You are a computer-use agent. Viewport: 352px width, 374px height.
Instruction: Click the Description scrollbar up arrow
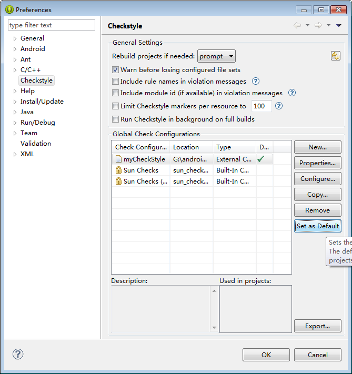(x=214, y=291)
